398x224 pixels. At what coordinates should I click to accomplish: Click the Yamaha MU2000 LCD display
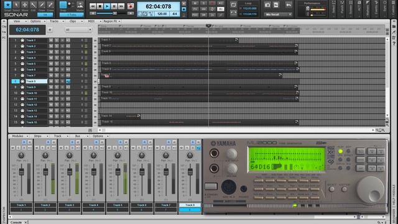point(286,159)
